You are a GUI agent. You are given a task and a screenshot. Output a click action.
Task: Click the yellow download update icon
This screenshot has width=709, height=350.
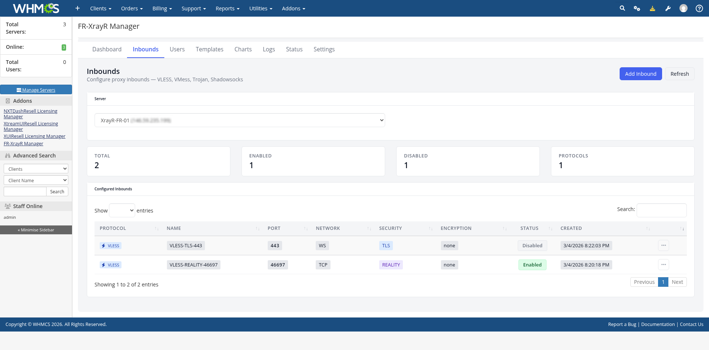coord(653,8)
